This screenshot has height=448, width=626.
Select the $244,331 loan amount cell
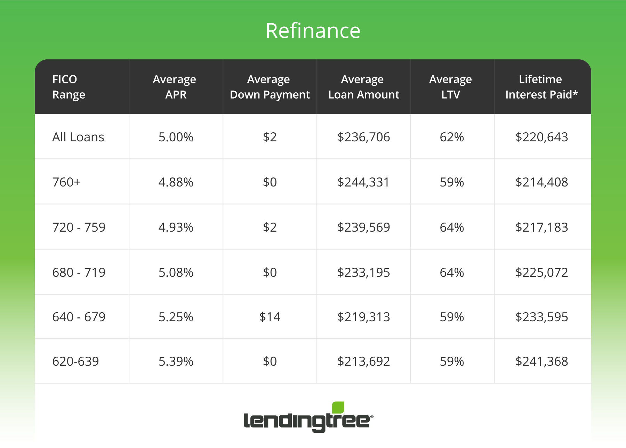pyautogui.click(x=363, y=182)
